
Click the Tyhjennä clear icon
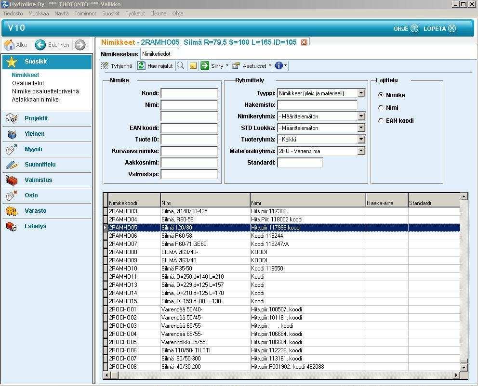(x=105, y=66)
